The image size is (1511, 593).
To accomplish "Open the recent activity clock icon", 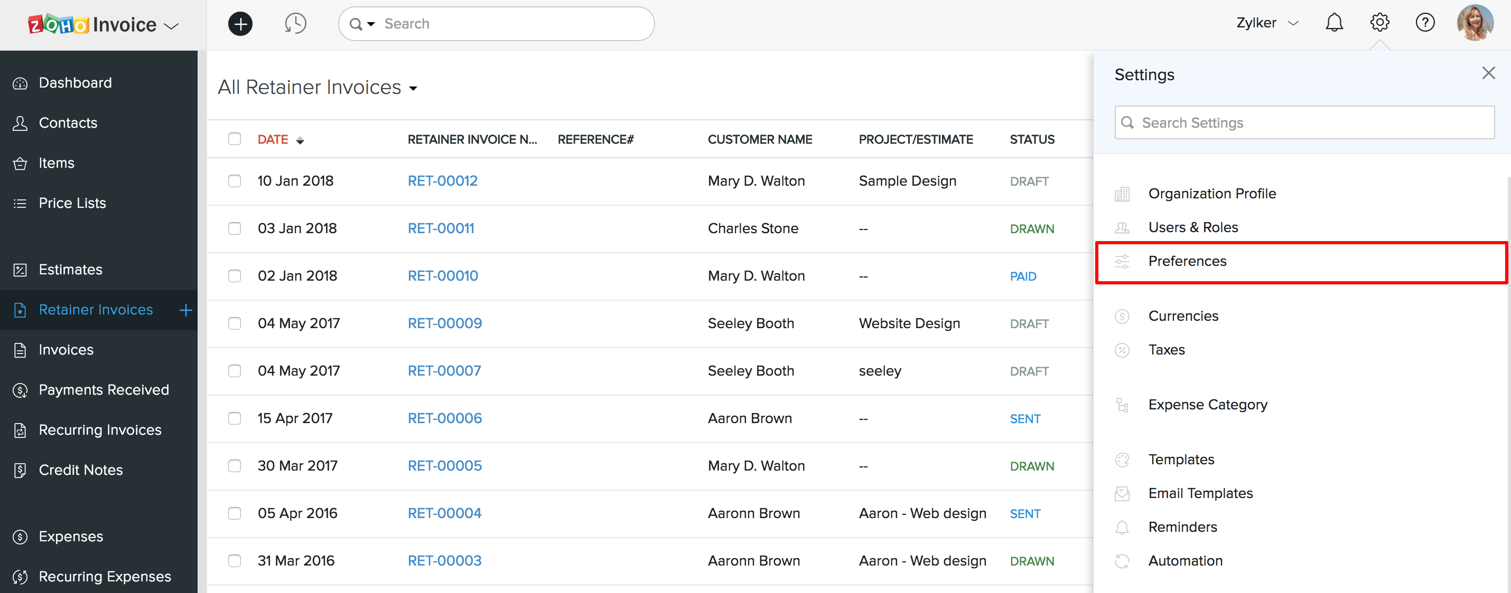I will tap(295, 24).
